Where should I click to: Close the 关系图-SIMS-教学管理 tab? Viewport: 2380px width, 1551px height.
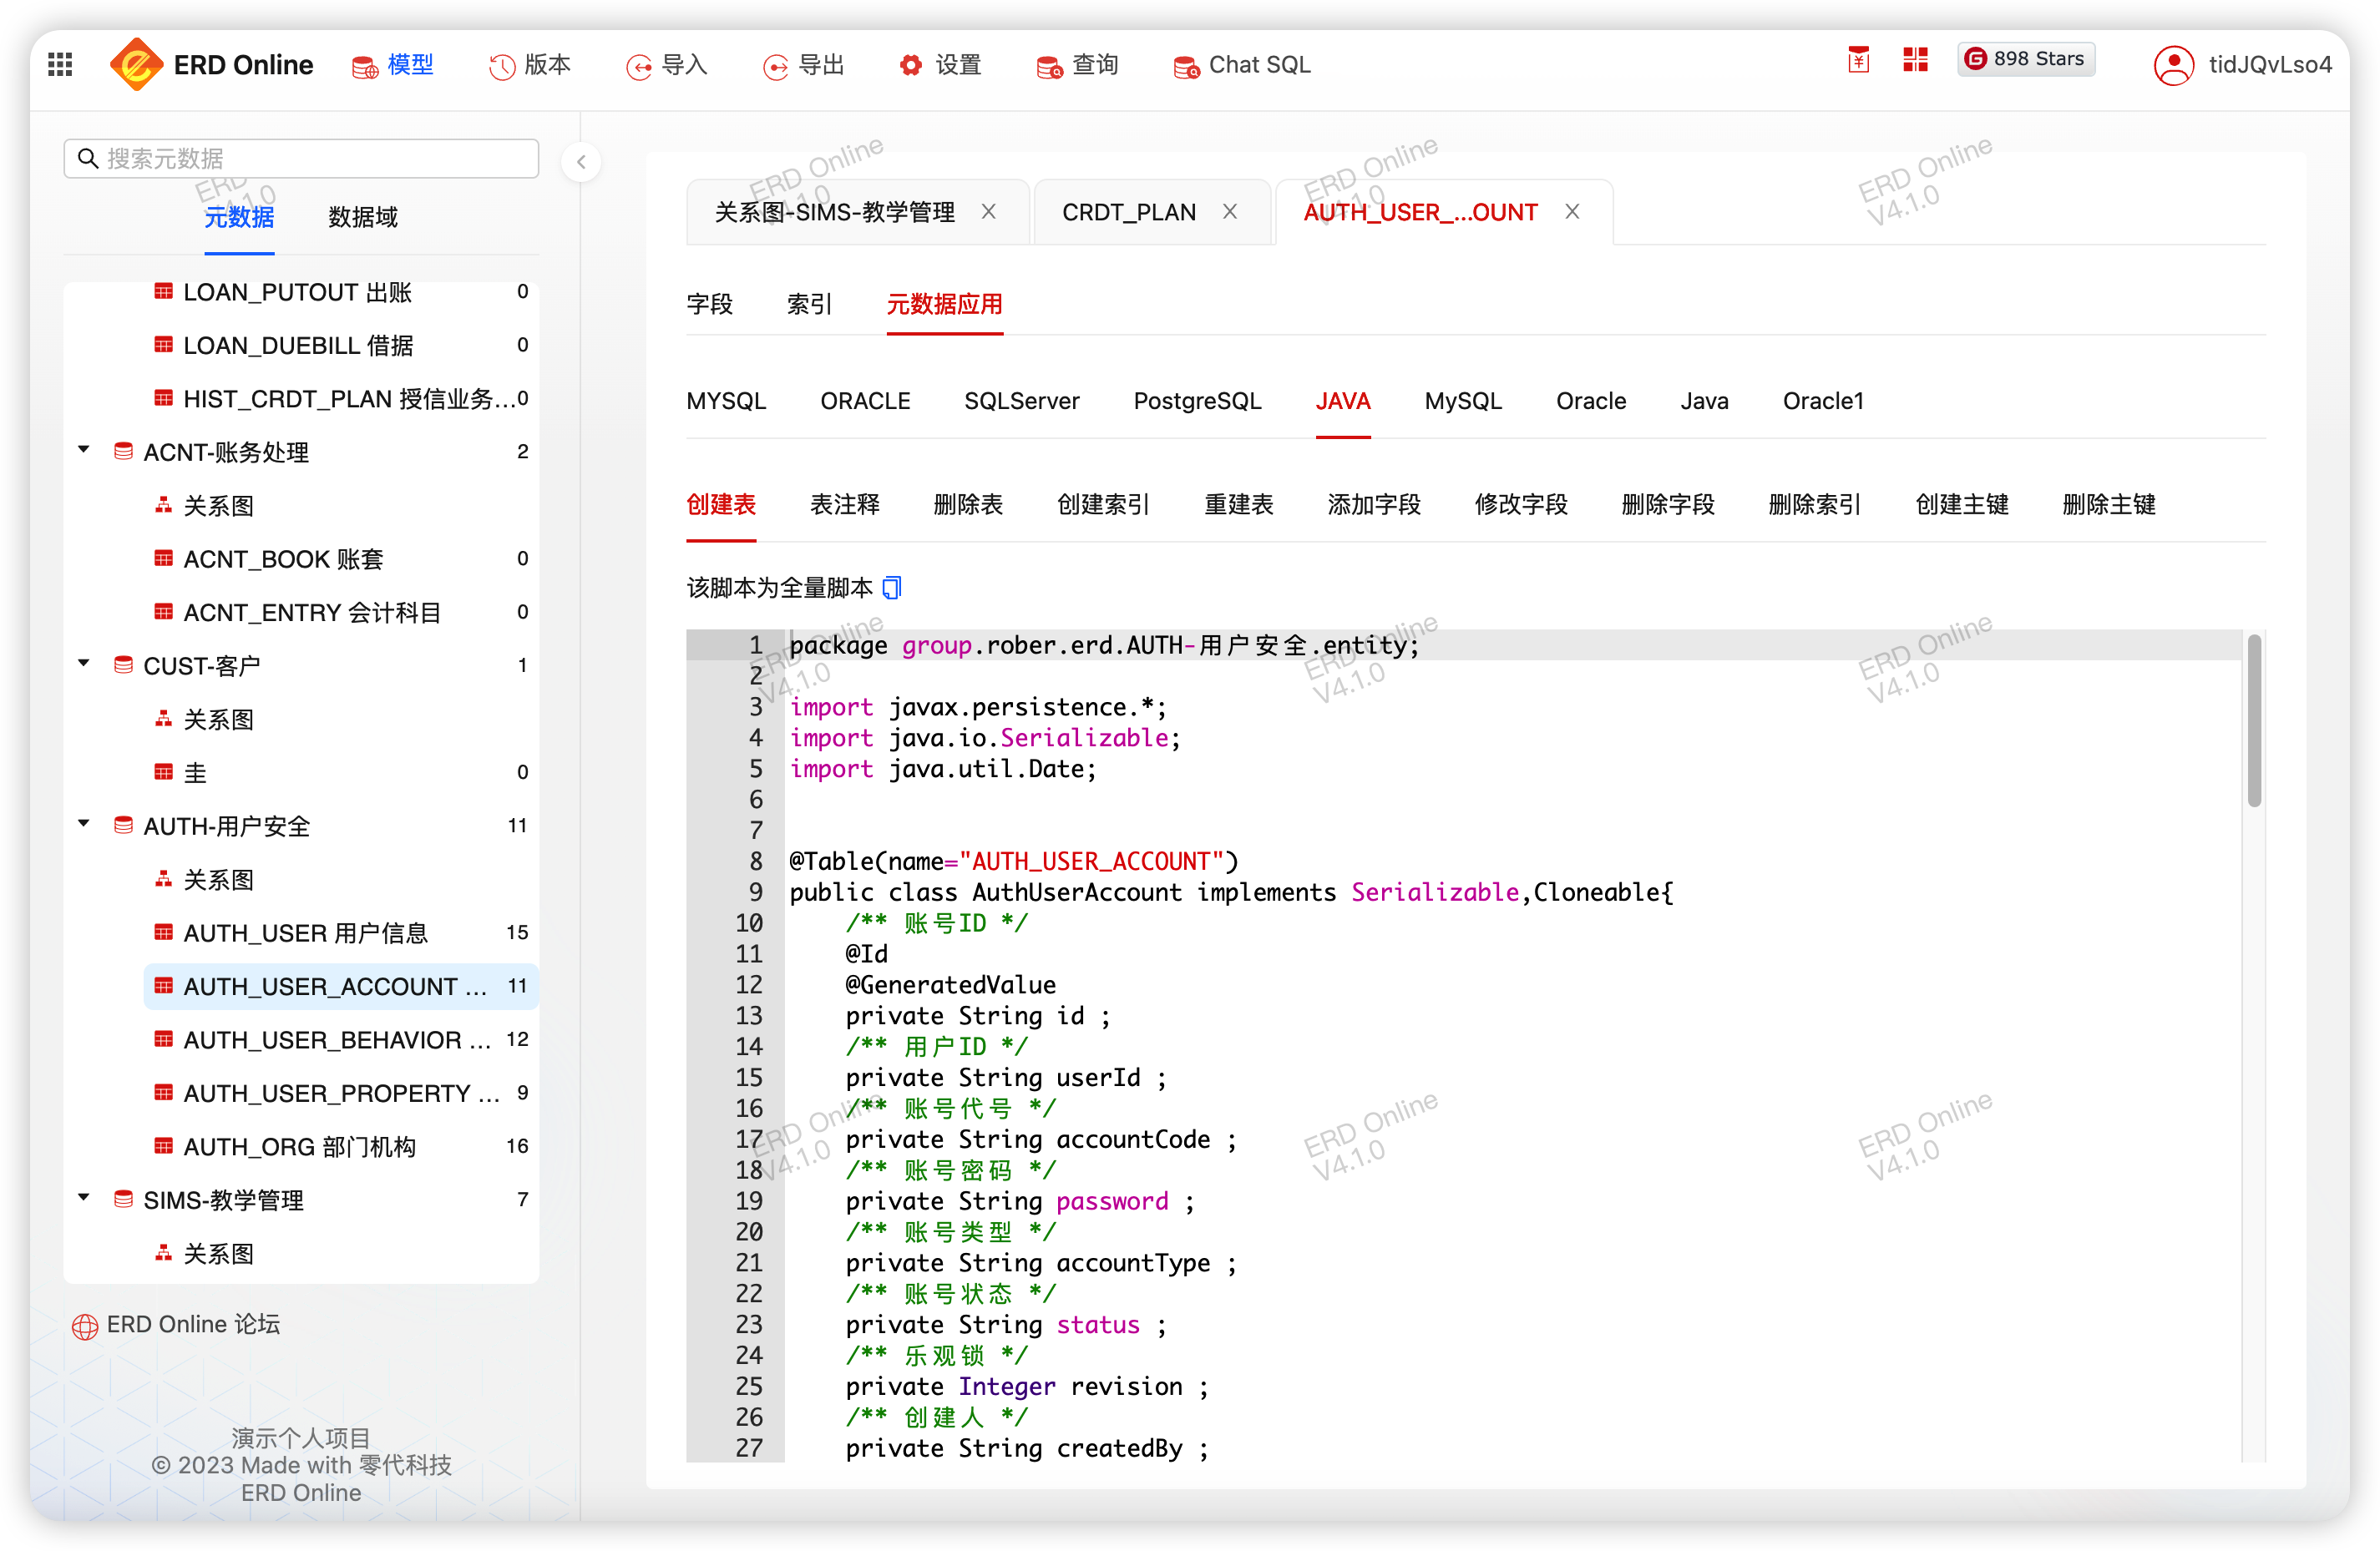(x=988, y=212)
